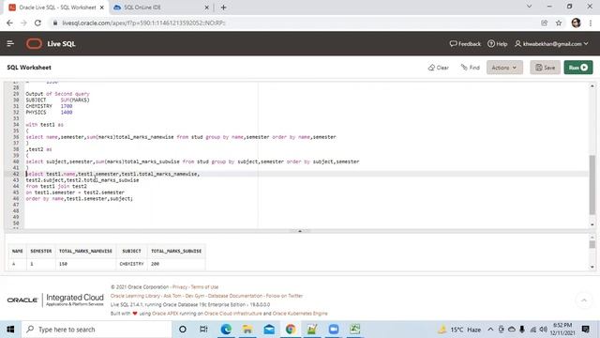
Task: Open Chrome three-dot menu
Action: click(x=591, y=23)
